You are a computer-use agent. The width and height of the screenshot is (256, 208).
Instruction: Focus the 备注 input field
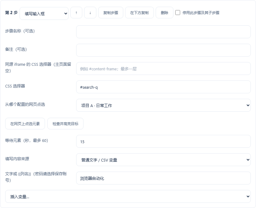163,50
